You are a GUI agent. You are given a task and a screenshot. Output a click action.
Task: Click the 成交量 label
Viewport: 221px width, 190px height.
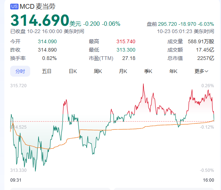coord(175,41)
